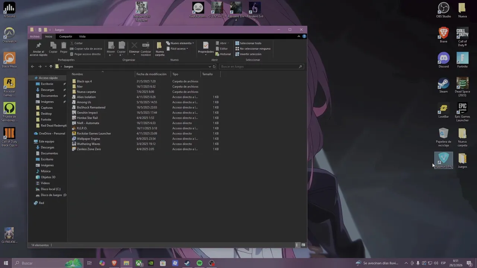Select the OBS Studio desktop icon
477x268 pixels.
443,10
